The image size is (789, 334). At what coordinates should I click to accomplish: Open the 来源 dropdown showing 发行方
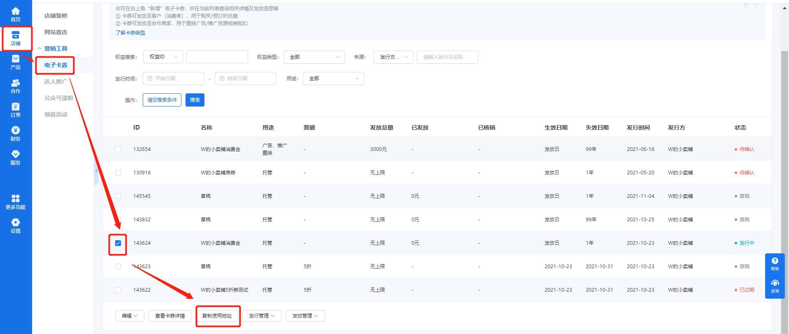(393, 57)
